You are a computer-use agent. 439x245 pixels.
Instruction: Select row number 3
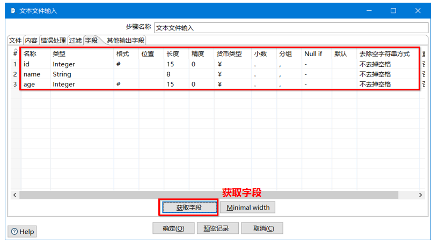pos(16,85)
